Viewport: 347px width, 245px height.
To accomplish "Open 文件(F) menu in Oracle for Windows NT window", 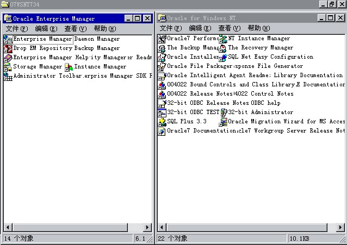I will click(x=171, y=28).
